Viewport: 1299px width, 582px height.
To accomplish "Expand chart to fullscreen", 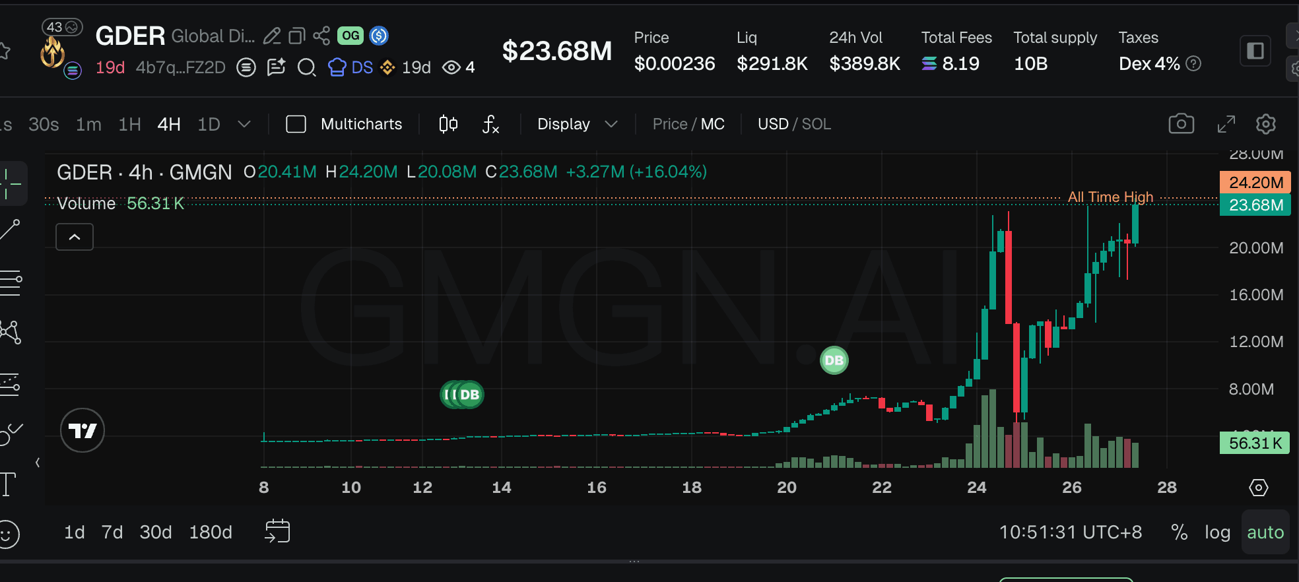I will (x=1226, y=123).
